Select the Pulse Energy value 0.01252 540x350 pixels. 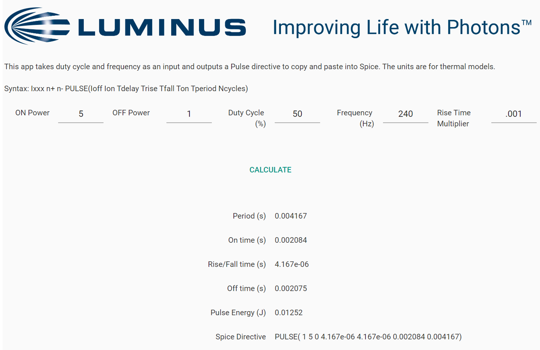click(289, 313)
